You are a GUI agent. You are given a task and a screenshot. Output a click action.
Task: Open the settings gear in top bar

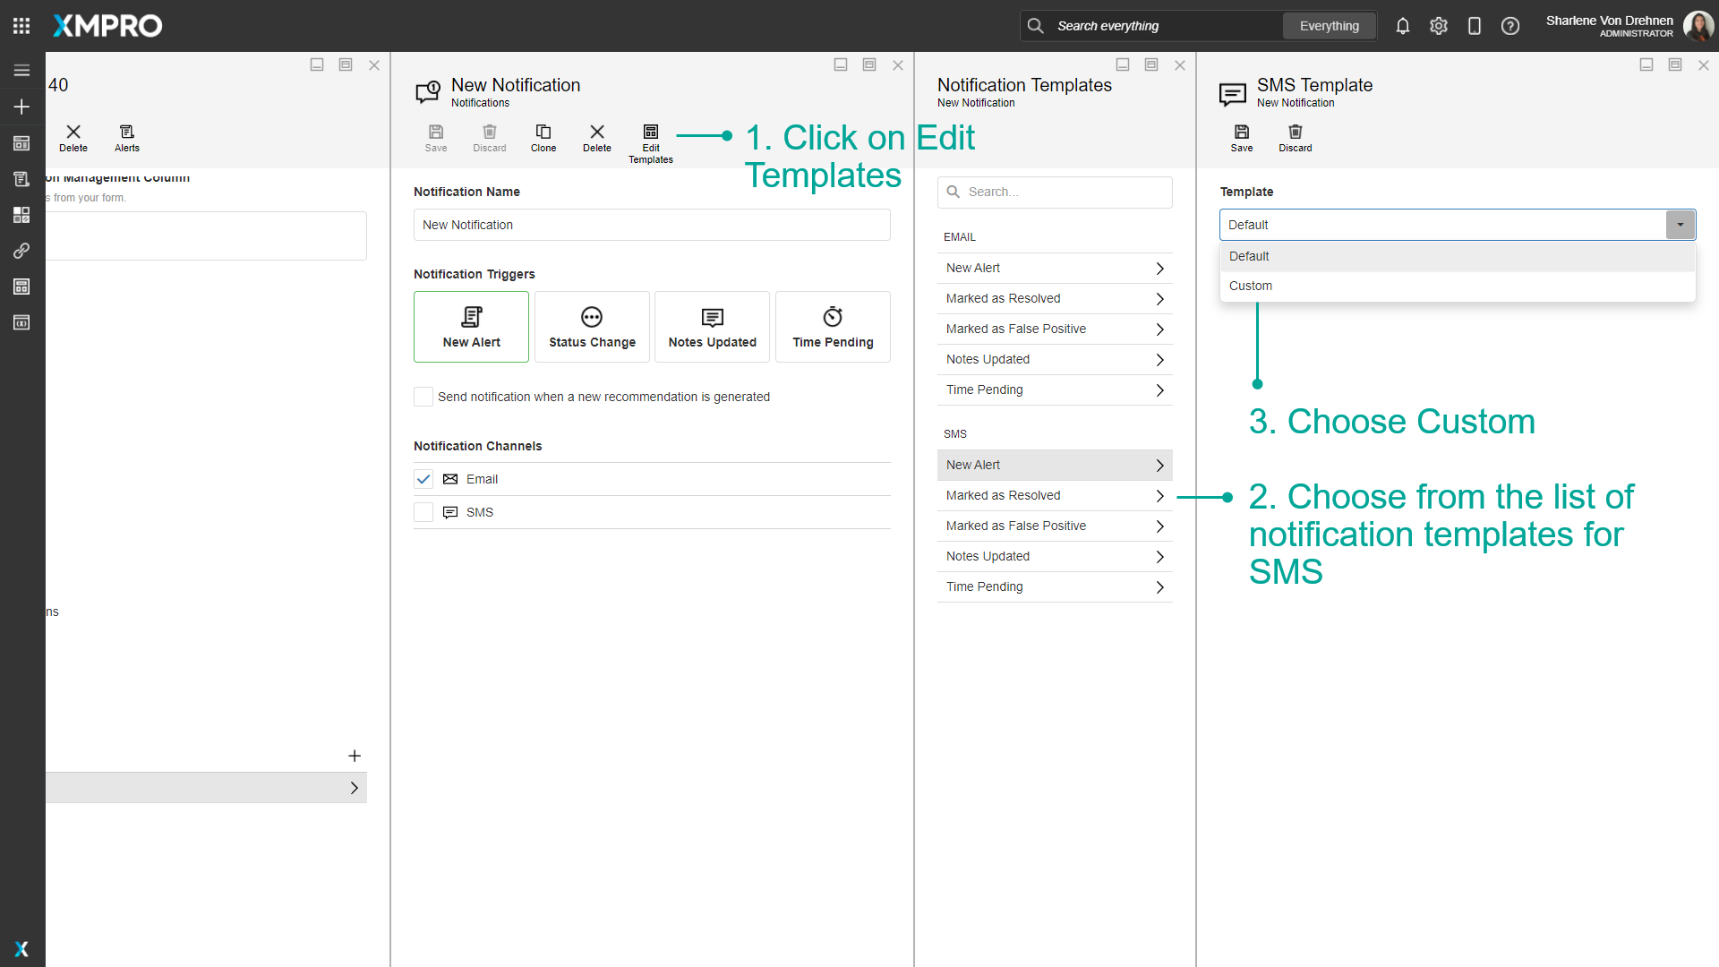coord(1438,26)
